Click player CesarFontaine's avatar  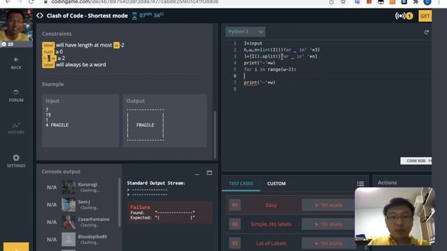click(x=68, y=222)
